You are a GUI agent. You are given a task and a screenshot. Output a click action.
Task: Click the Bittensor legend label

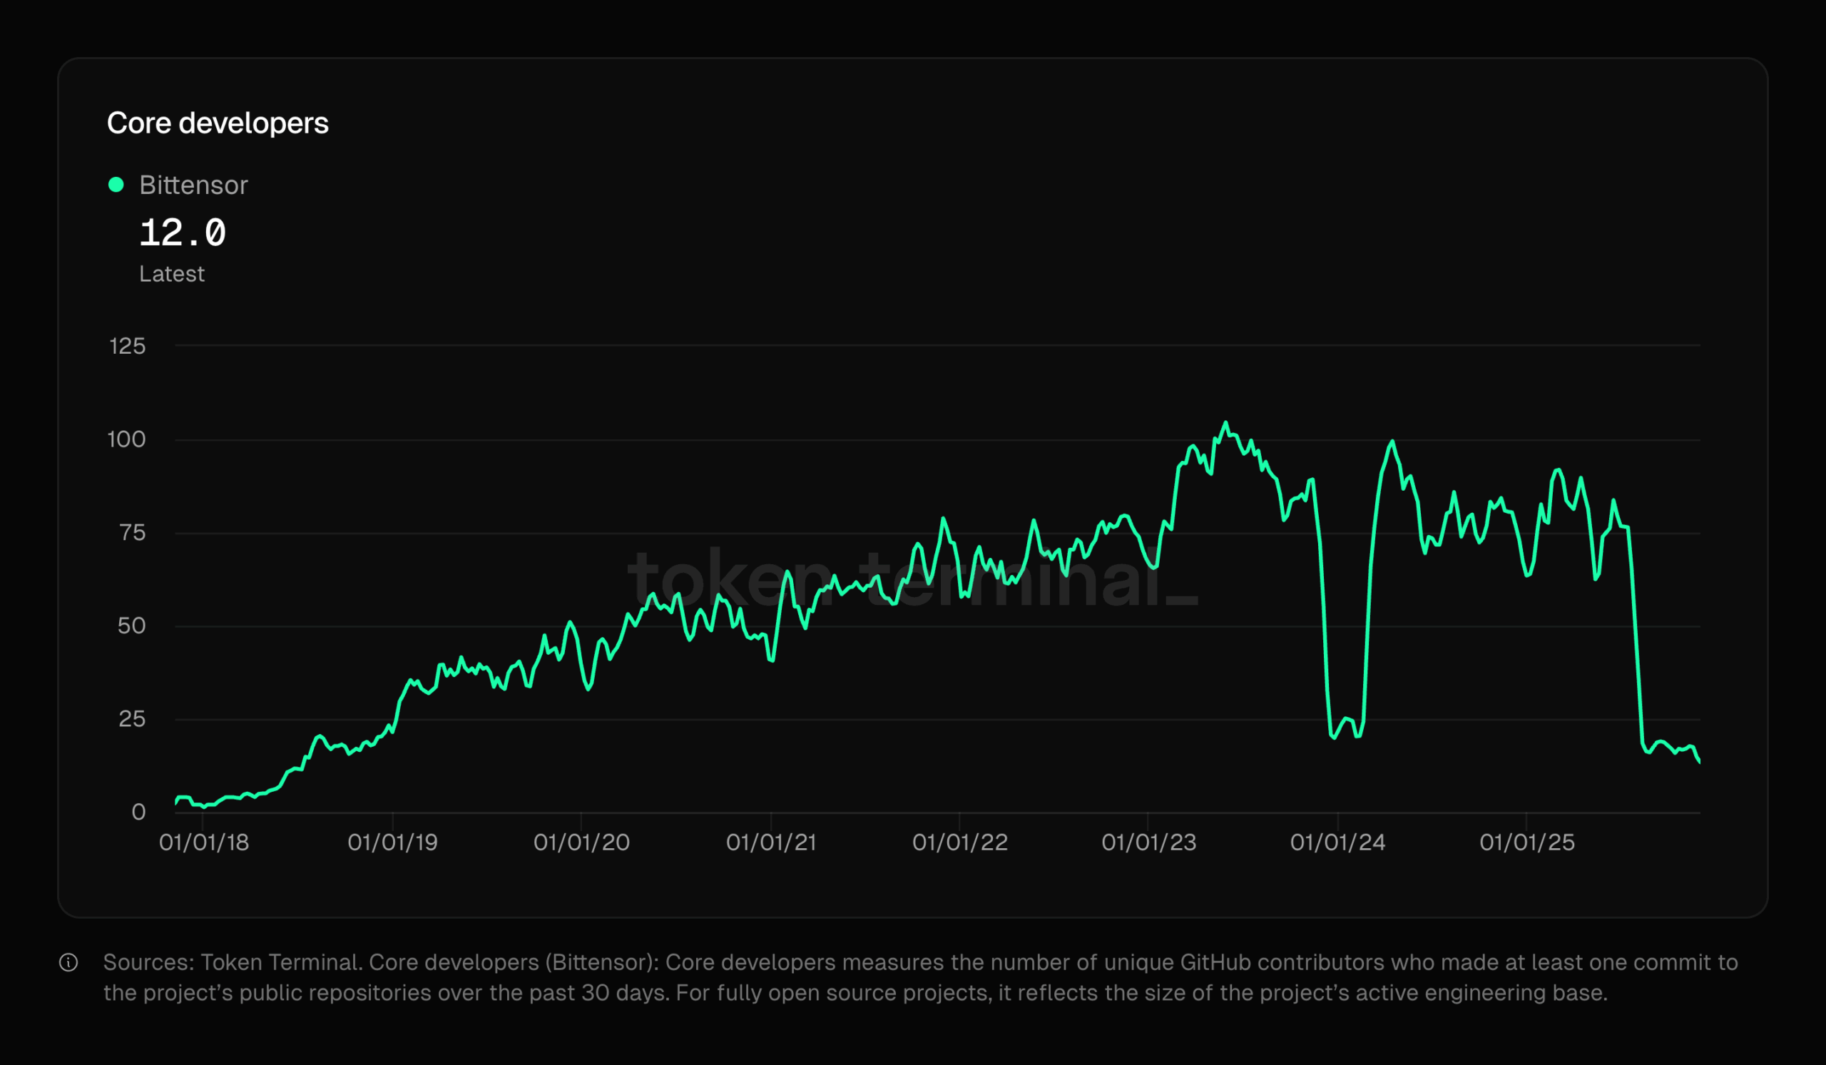click(193, 185)
